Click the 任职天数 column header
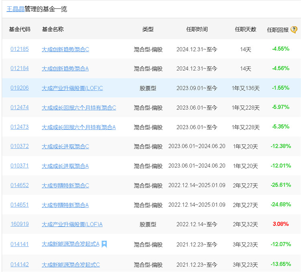Viewport: 301px width, 272px height. click(x=246, y=29)
